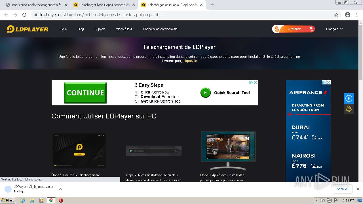Click the 'cliquez ici' download link

point(190,61)
